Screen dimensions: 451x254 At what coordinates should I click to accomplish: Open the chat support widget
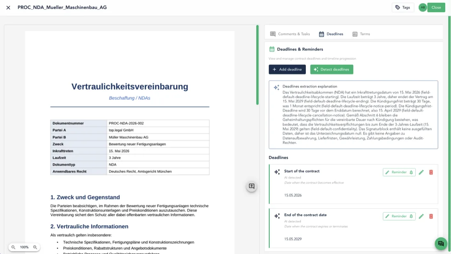pyautogui.click(x=441, y=244)
